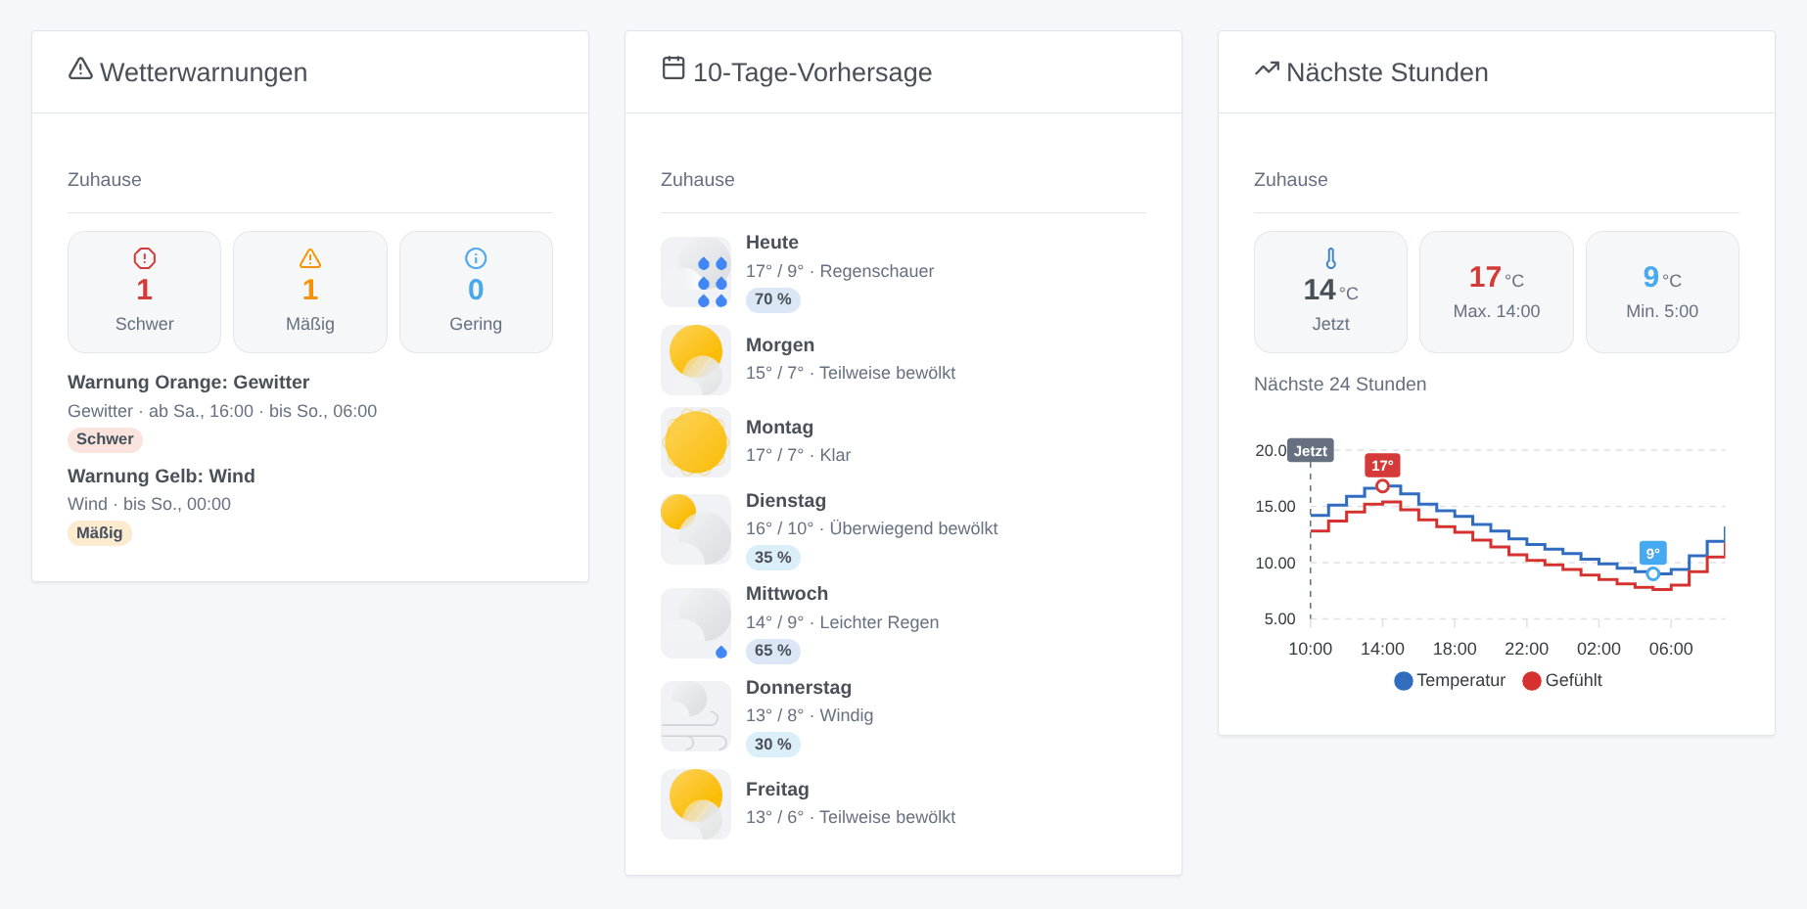The image size is (1807, 909).
Task: Open the Gering warnings count card
Action: (476, 292)
